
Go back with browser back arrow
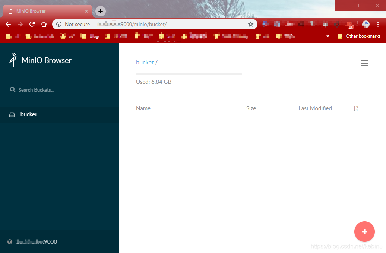(x=8, y=24)
